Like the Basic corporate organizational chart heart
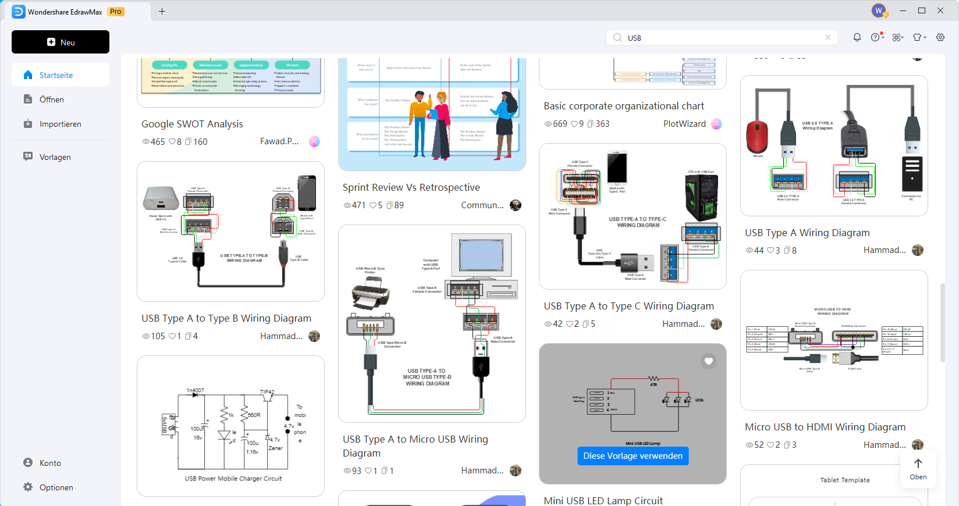The width and height of the screenshot is (959, 506). click(x=574, y=124)
